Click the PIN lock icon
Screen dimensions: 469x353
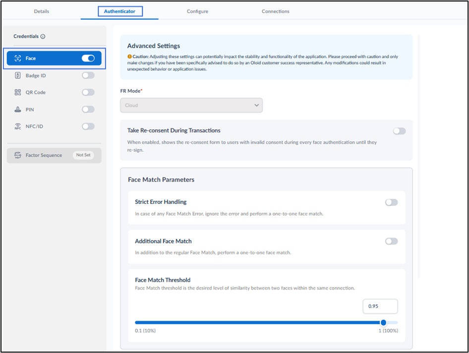coord(18,110)
